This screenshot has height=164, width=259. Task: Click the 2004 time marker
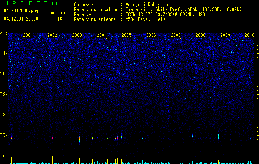[102, 35]
